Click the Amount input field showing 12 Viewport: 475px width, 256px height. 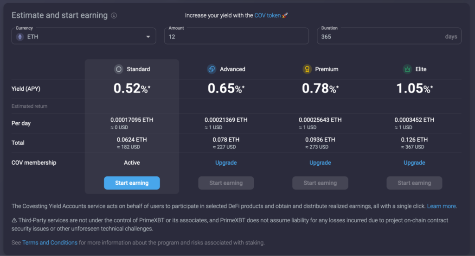237,36
